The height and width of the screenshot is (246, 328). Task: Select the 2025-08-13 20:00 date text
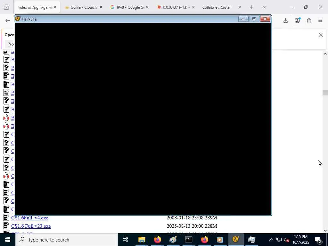[185, 226]
